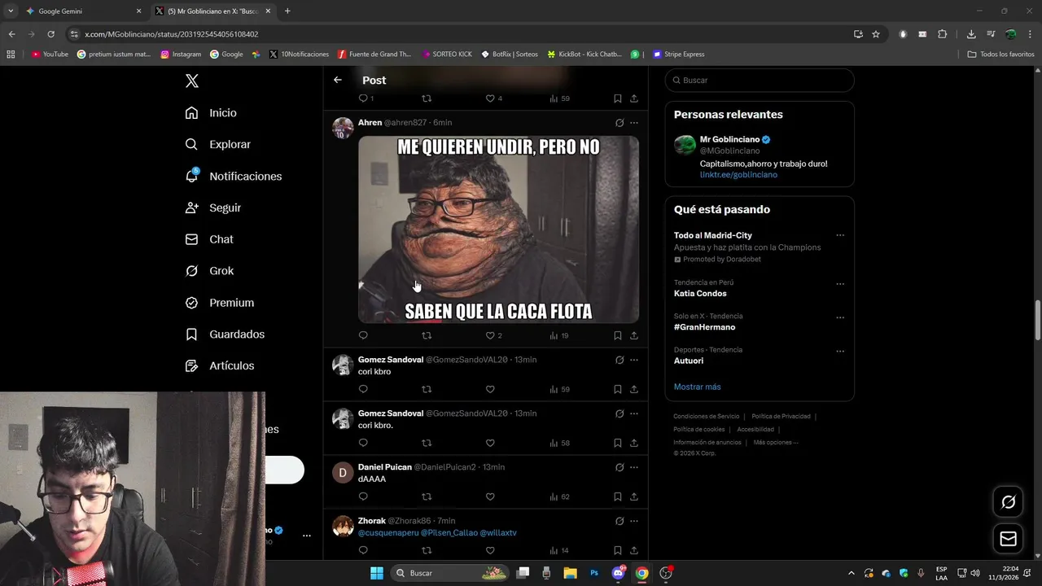
Task: Like the "cori kbro" reply with 59 views
Action: [x=490, y=389]
